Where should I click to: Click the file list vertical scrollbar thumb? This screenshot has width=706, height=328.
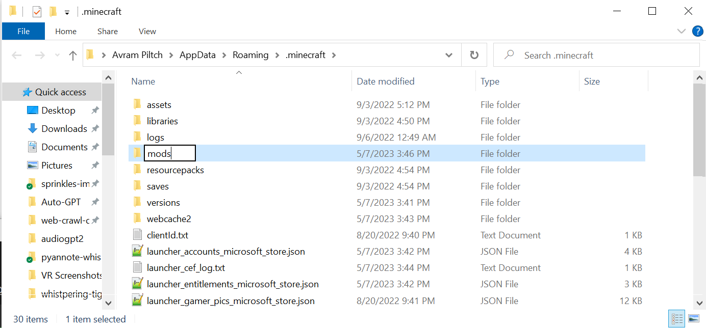tap(699, 130)
